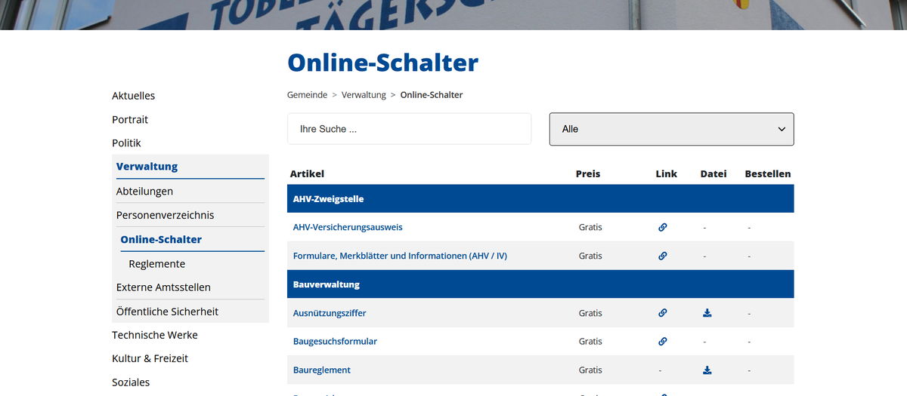The width and height of the screenshot is (907, 396).
Task: Open link icon for AHV-Versicherungsausweis
Action: [662, 227]
